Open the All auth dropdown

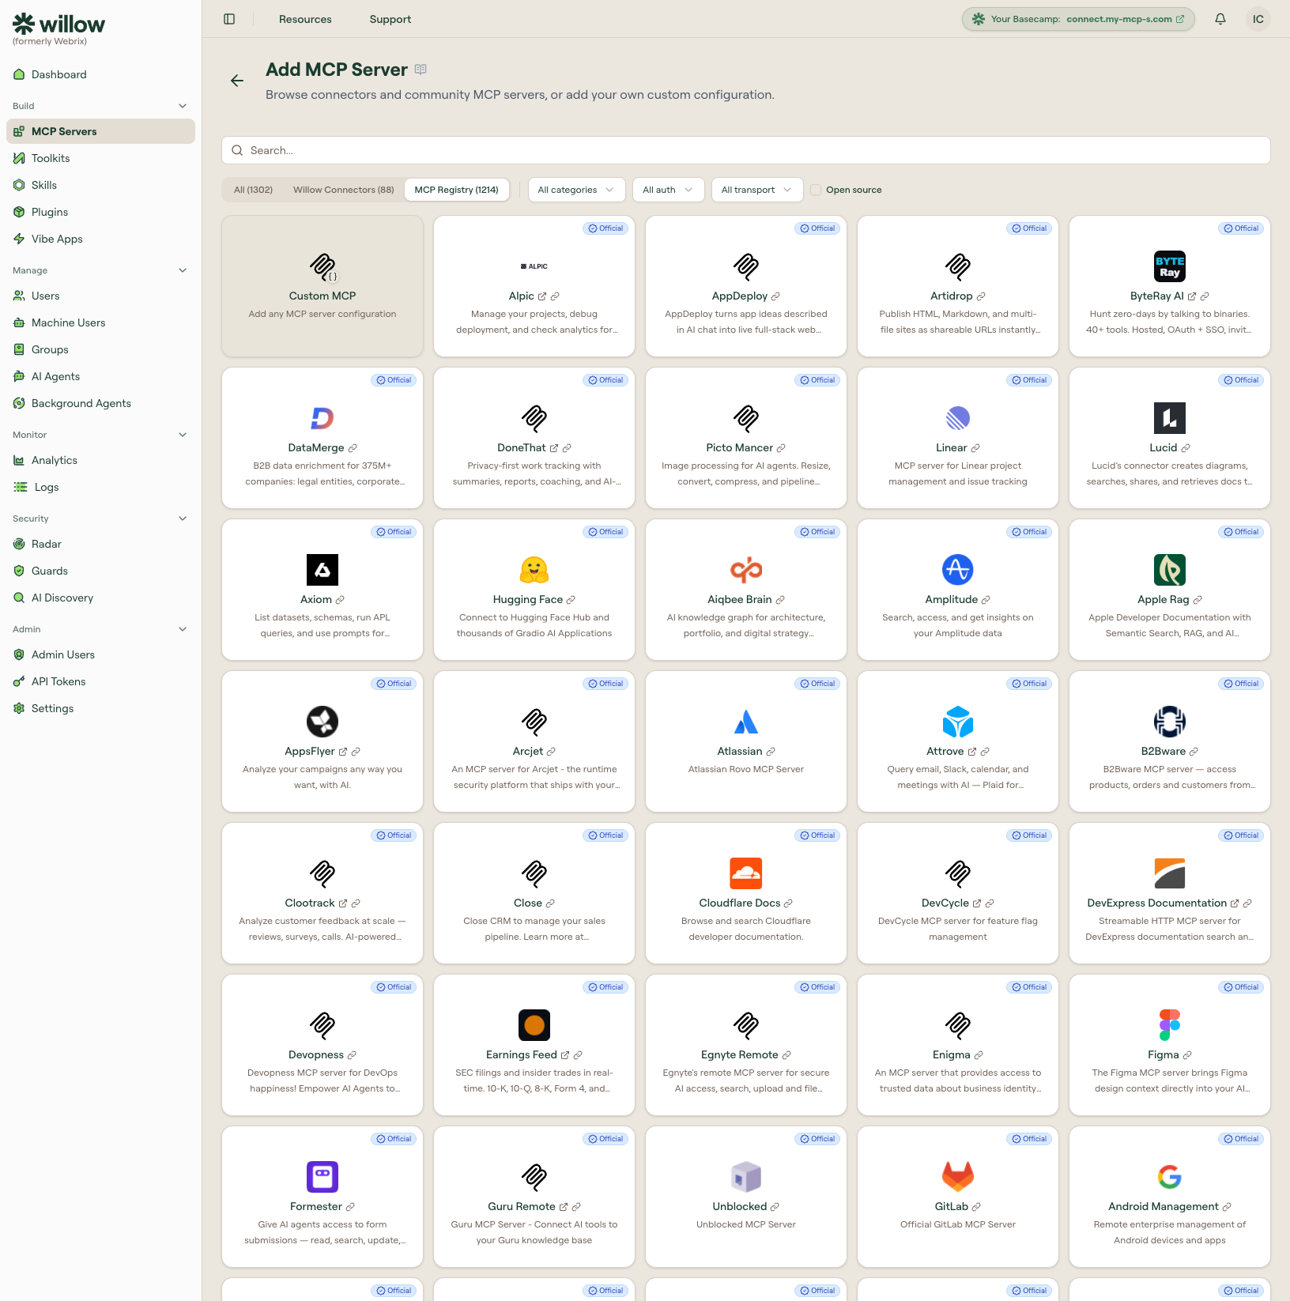point(668,190)
